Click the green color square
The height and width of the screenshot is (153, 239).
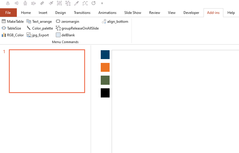105,80
